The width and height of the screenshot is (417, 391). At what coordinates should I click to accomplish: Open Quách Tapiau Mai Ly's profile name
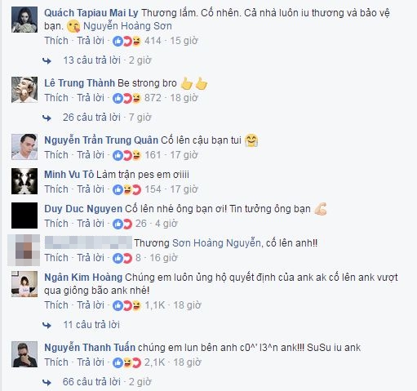[x=91, y=13]
